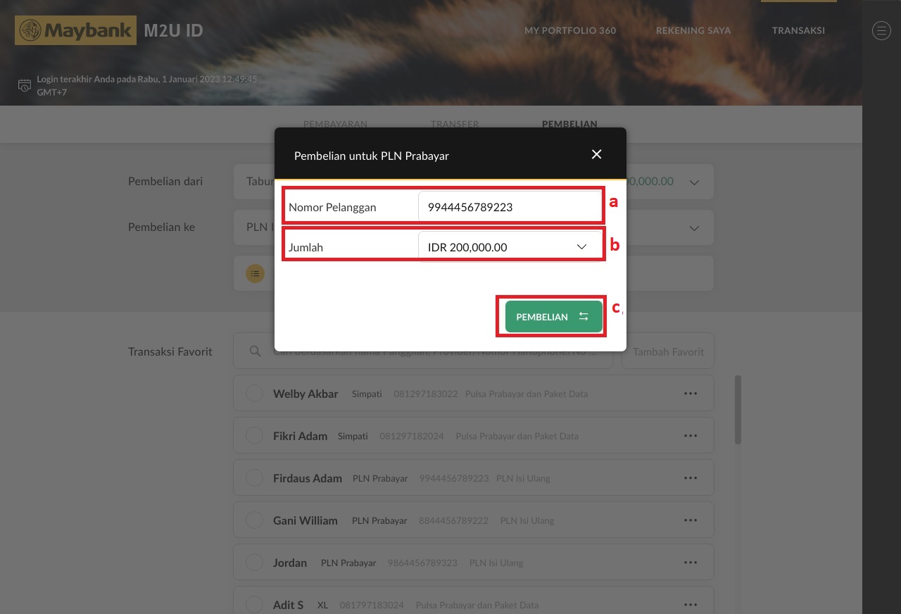Screen dimensions: 901x614
Task: Select the Firdaus Adam favorite radio circle
Action: click(254, 477)
